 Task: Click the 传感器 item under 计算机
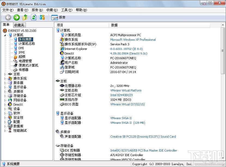(23, 70)
